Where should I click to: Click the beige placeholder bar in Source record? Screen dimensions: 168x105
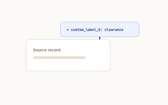point(59,58)
